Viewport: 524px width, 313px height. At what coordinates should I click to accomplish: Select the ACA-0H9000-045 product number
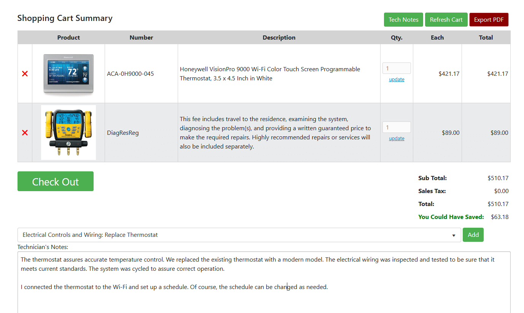[x=131, y=74]
